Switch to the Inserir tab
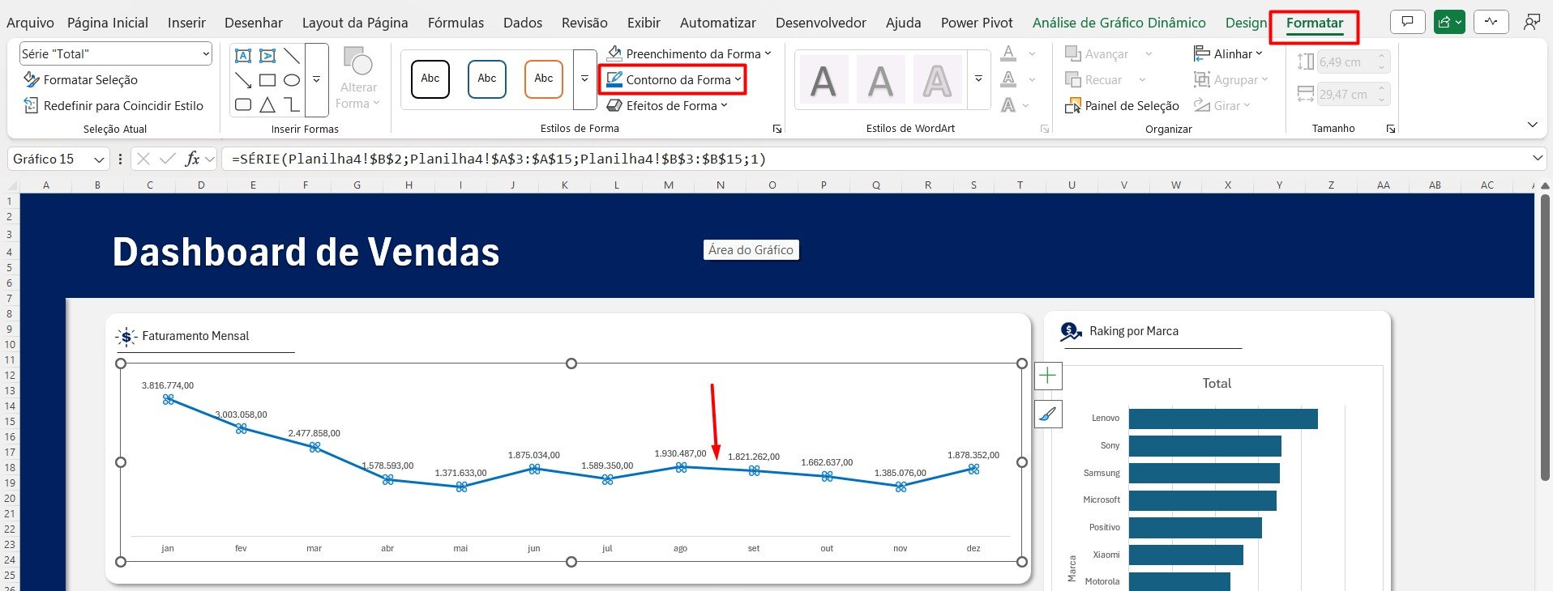Viewport: 1553px width, 591px height. 186,23
